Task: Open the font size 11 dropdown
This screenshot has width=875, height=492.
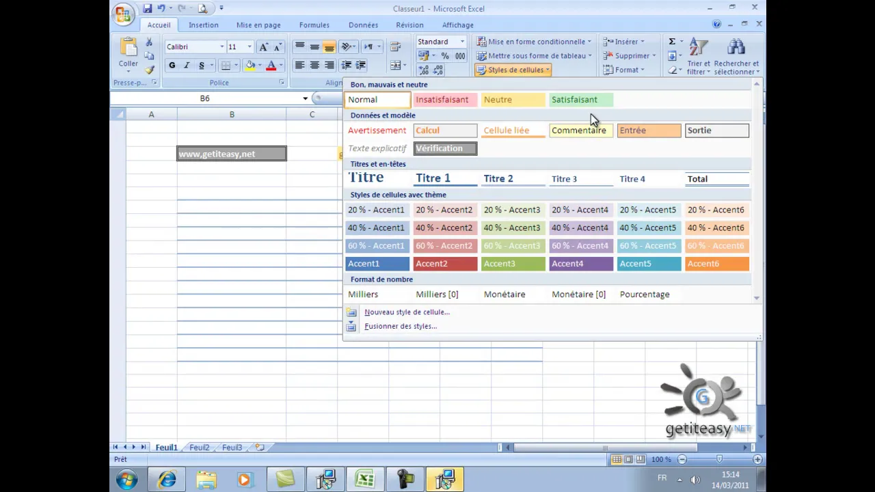Action: 249,46
